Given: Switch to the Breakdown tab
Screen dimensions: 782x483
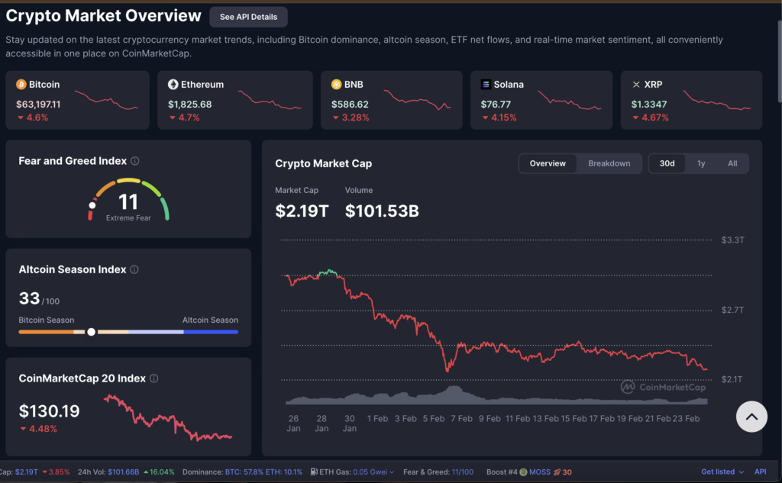Looking at the screenshot, I should [x=609, y=163].
